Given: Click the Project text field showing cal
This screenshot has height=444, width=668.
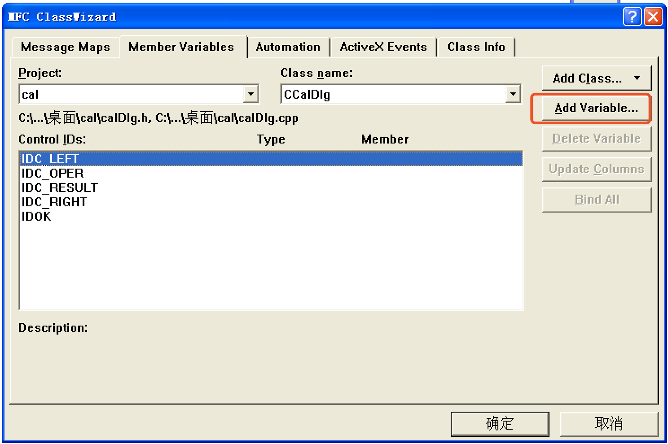Looking at the screenshot, I should coord(130,94).
